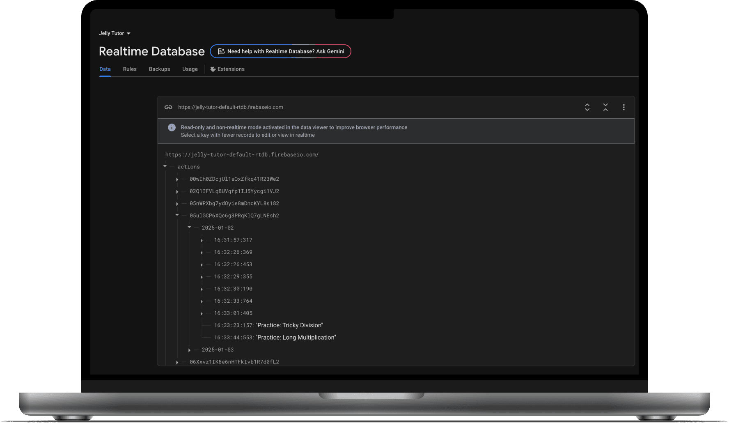Open the Backups tab
Image resolution: width=729 pixels, height=423 pixels.
[x=159, y=69]
